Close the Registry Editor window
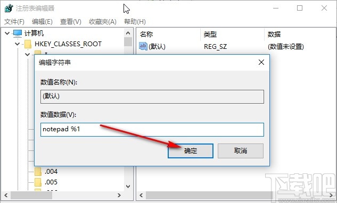Image resolution: width=337 pixels, height=203 pixels. coord(324,8)
